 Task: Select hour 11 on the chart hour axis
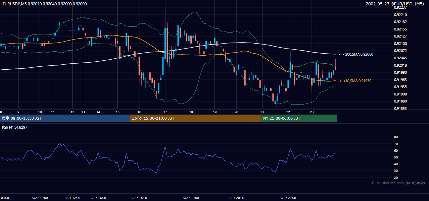coord(53,112)
